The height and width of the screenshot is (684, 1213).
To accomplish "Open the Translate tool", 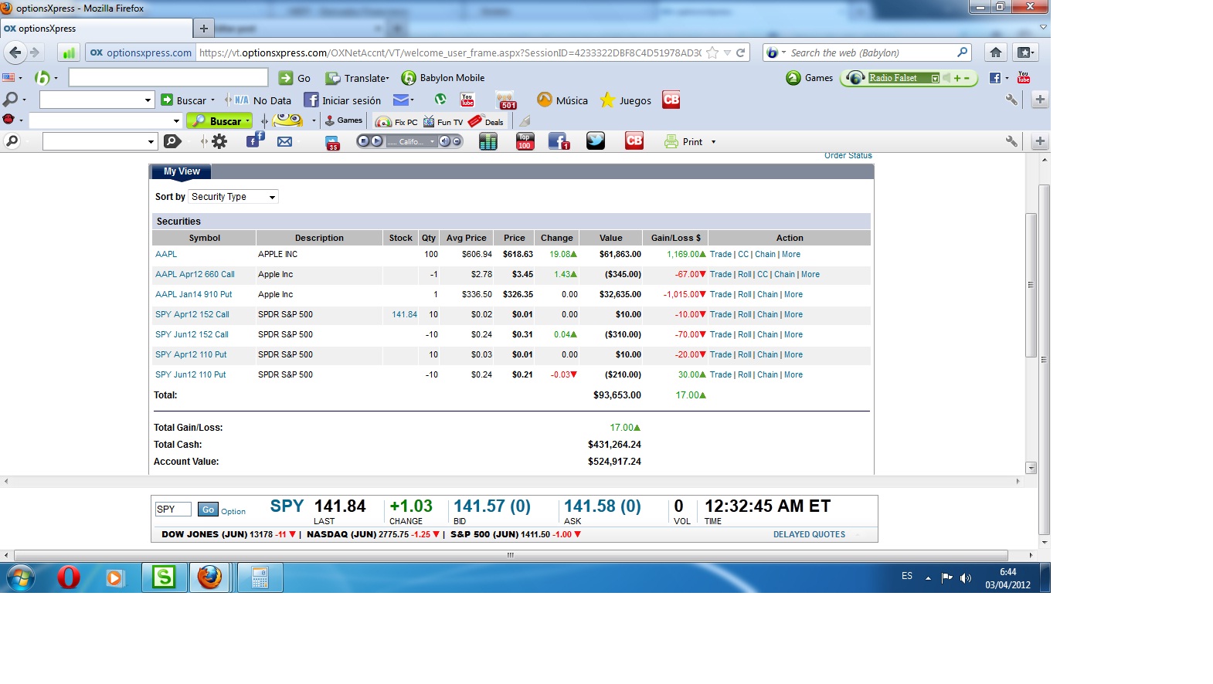I will (x=358, y=78).
